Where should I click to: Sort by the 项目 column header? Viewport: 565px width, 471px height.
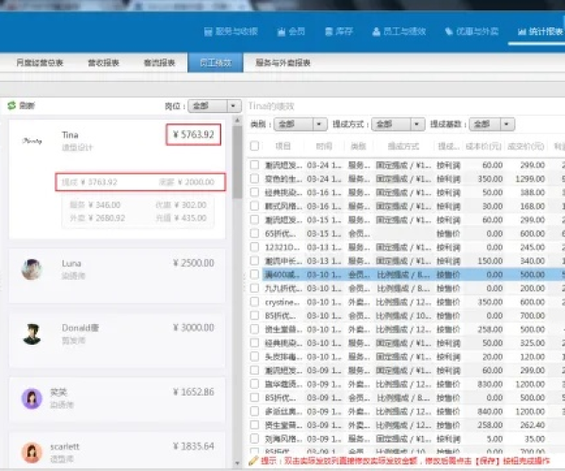pos(282,146)
